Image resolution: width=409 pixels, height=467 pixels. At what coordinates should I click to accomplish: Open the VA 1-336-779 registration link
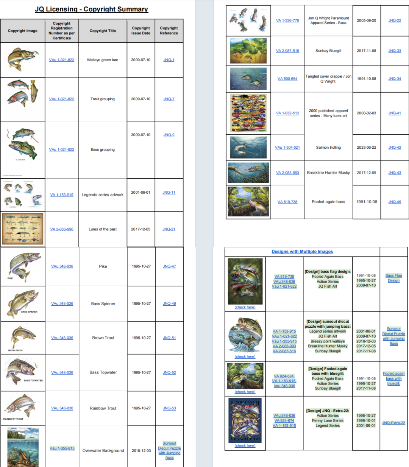point(287,20)
